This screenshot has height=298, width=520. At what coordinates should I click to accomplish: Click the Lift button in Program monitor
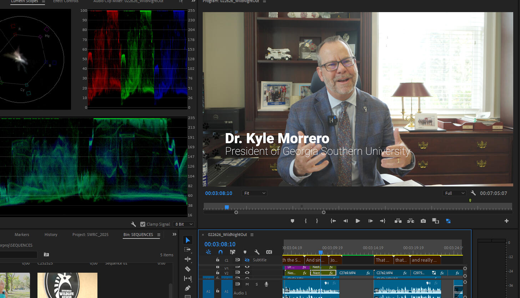click(x=398, y=221)
